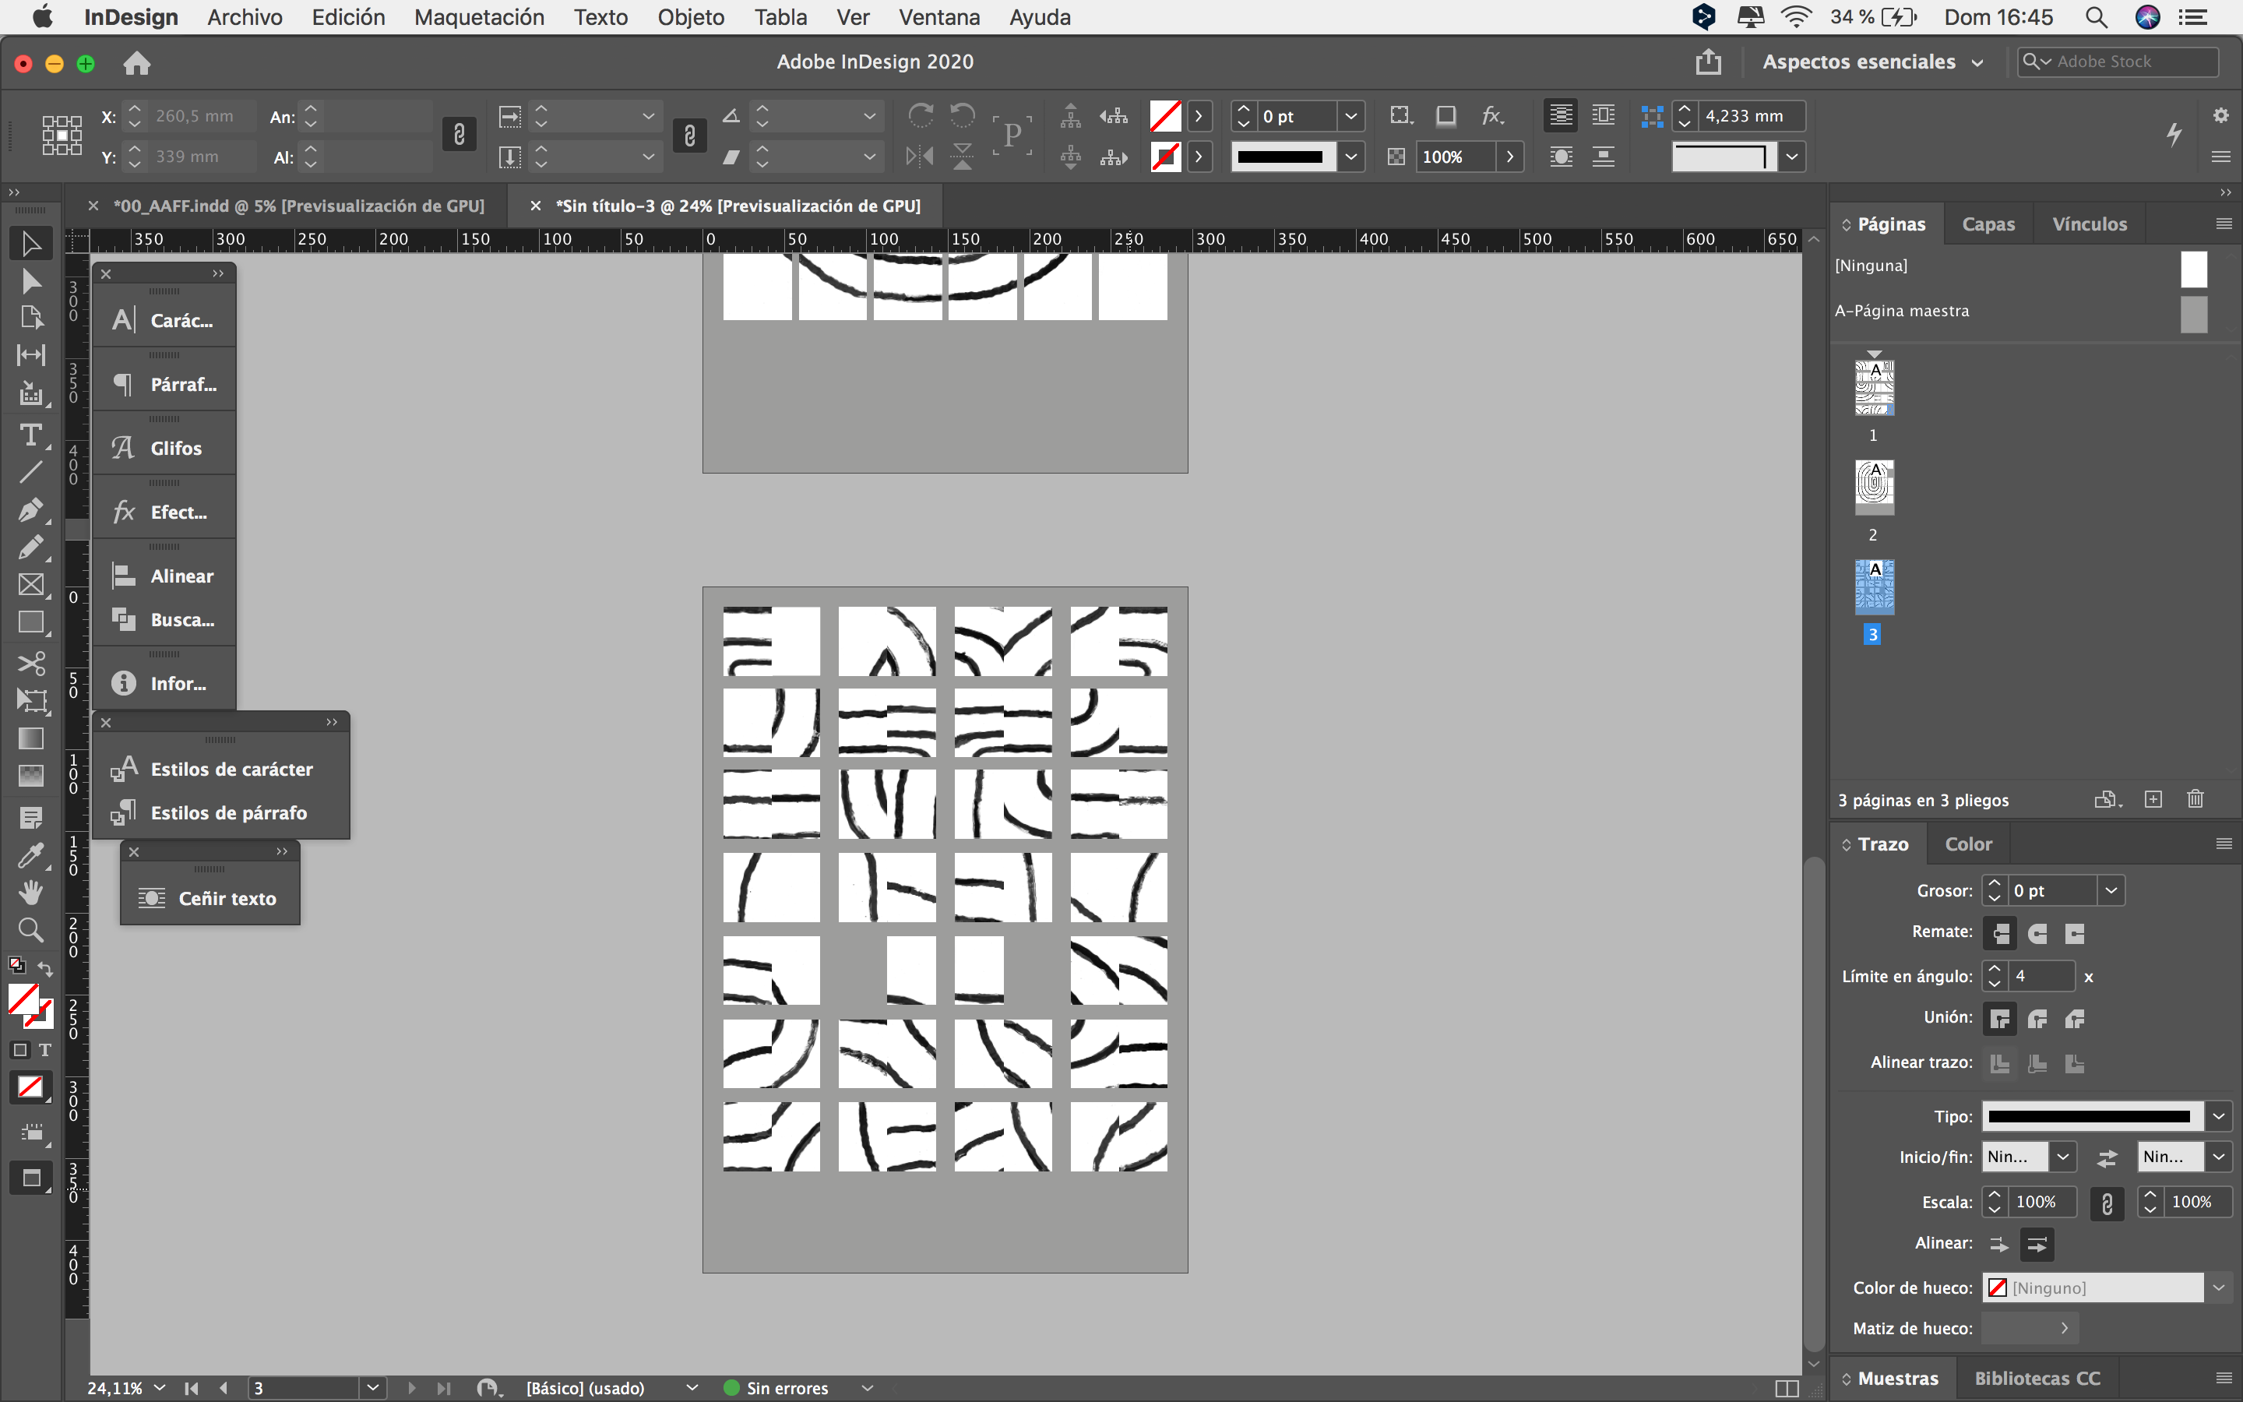Image resolution: width=2243 pixels, height=1402 pixels.
Task: Open the page number dropdown
Action: 372,1388
